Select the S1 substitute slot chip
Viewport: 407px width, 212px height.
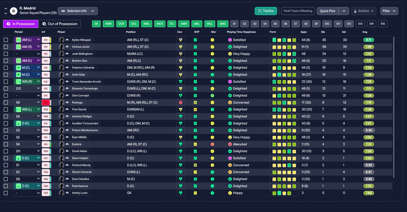tap(234, 24)
